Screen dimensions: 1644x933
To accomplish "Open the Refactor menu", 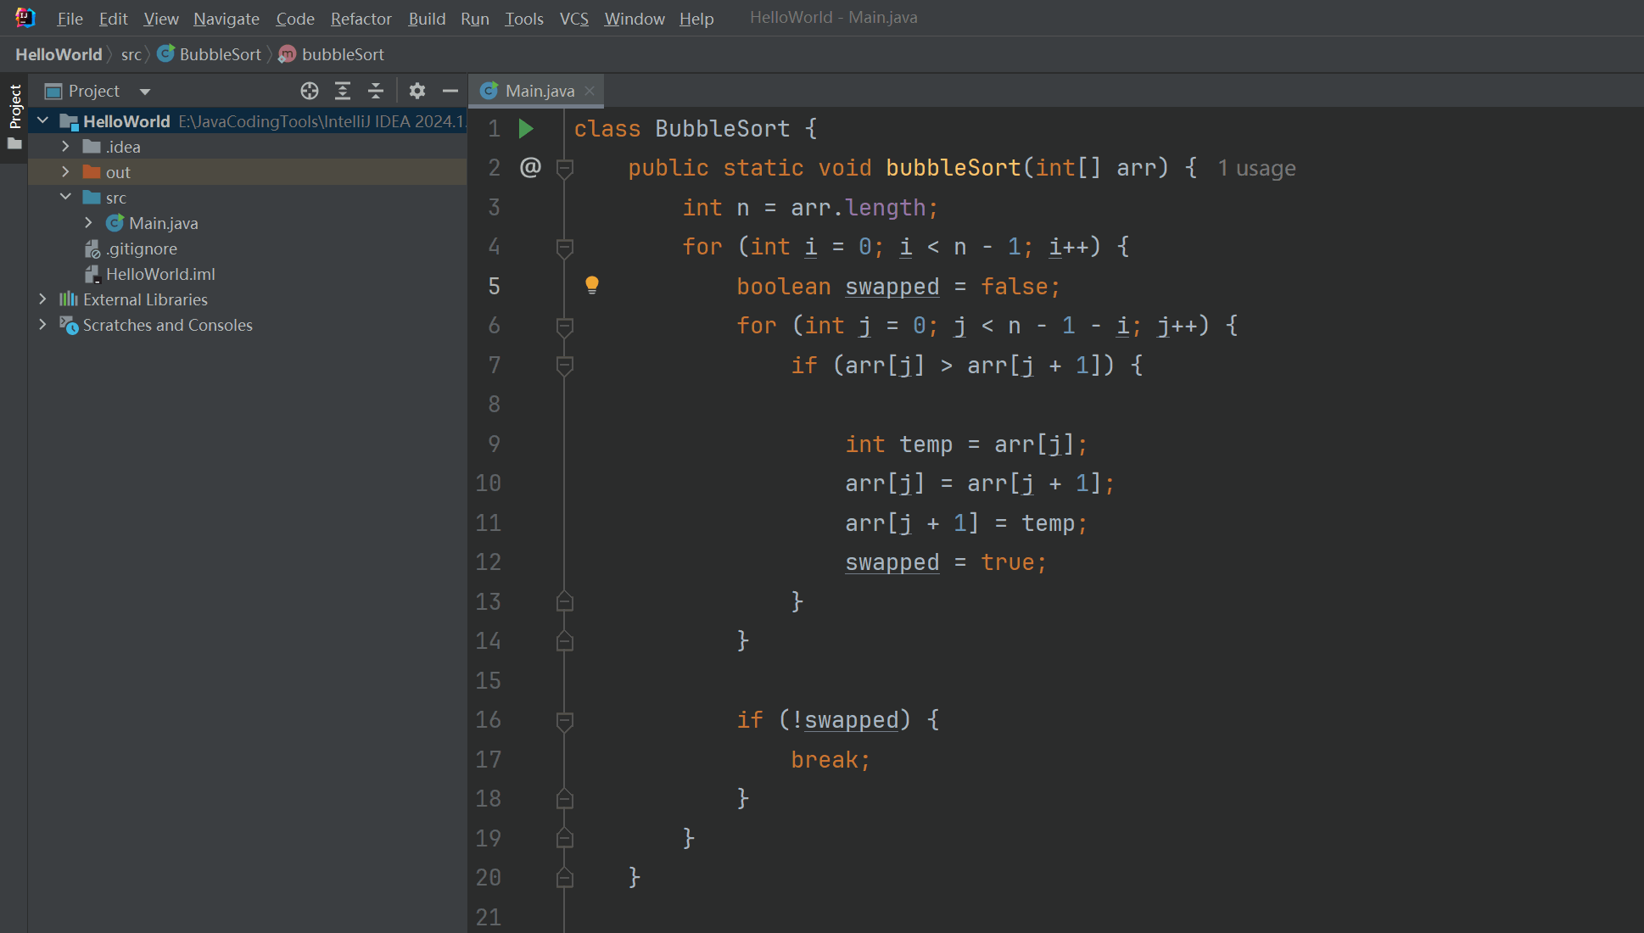I will 361,19.
